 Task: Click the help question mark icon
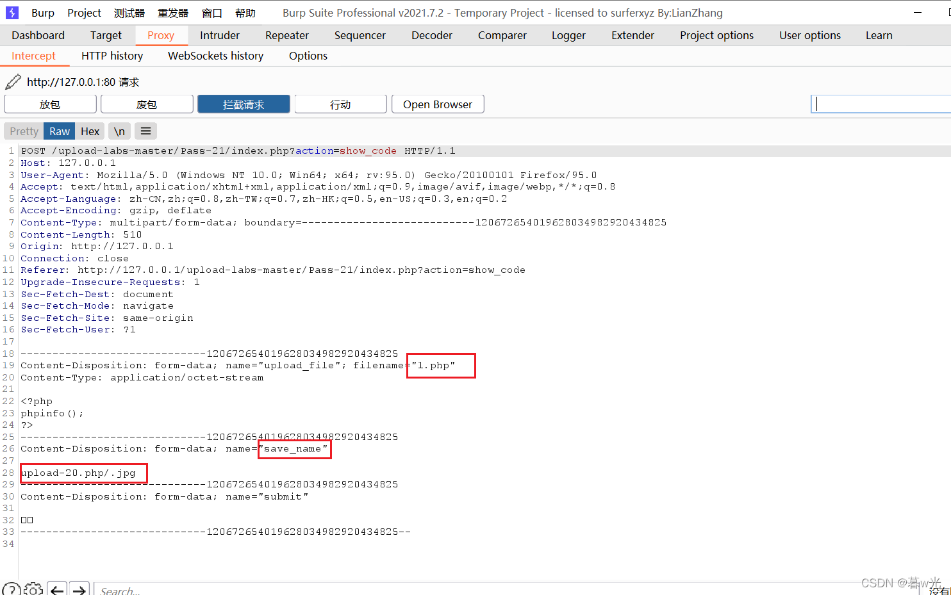[11, 590]
